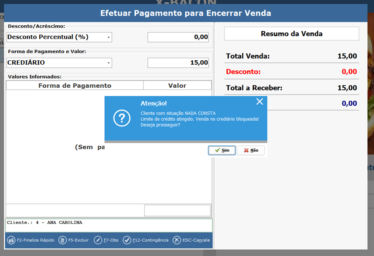Click the red Desconto value in summary
Screen dimensions: 374x256
[349, 72]
